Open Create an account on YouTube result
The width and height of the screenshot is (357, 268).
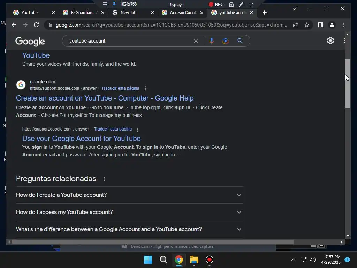(x=105, y=98)
